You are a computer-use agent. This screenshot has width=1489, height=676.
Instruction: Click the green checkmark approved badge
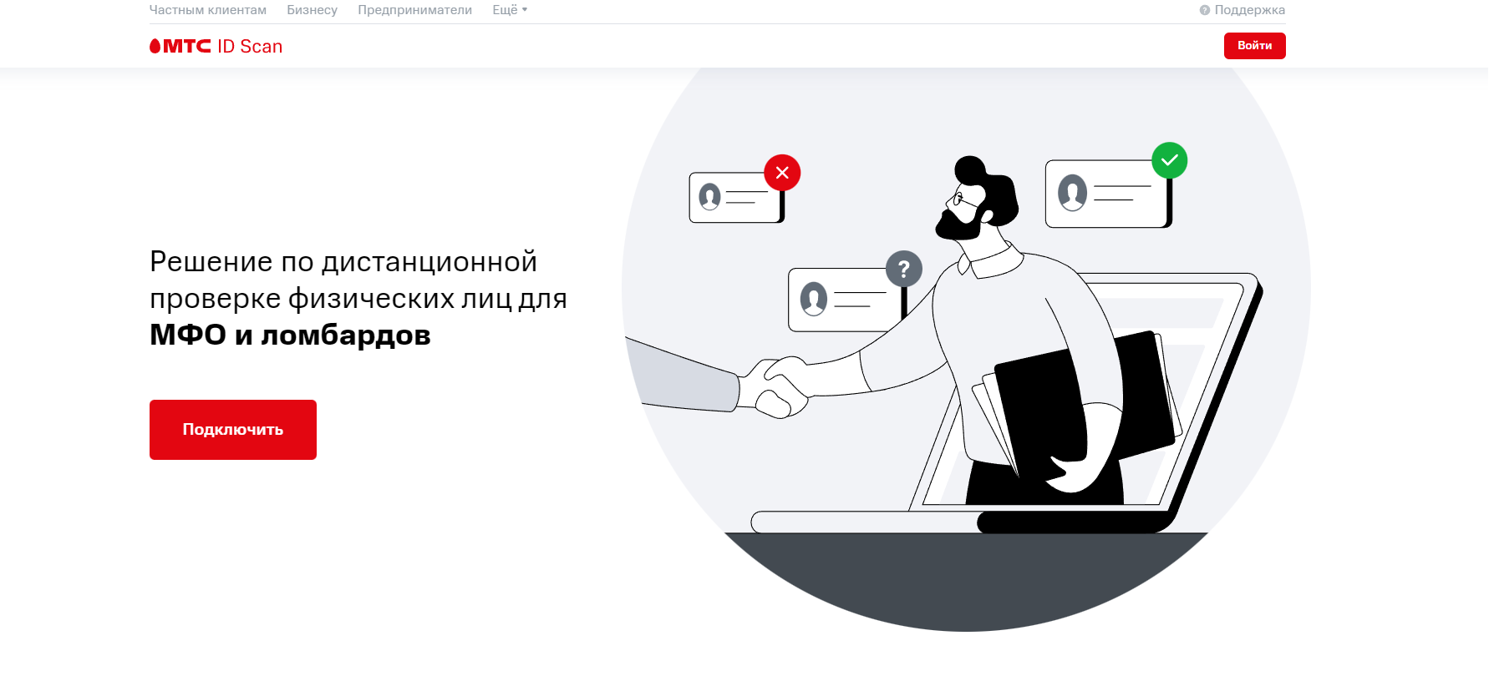[1169, 160]
